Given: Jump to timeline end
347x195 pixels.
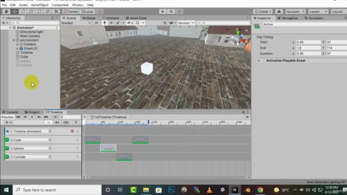Looking at the screenshot, I should 46,117.
